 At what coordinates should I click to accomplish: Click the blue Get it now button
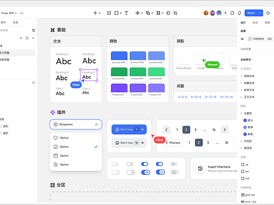129,129
